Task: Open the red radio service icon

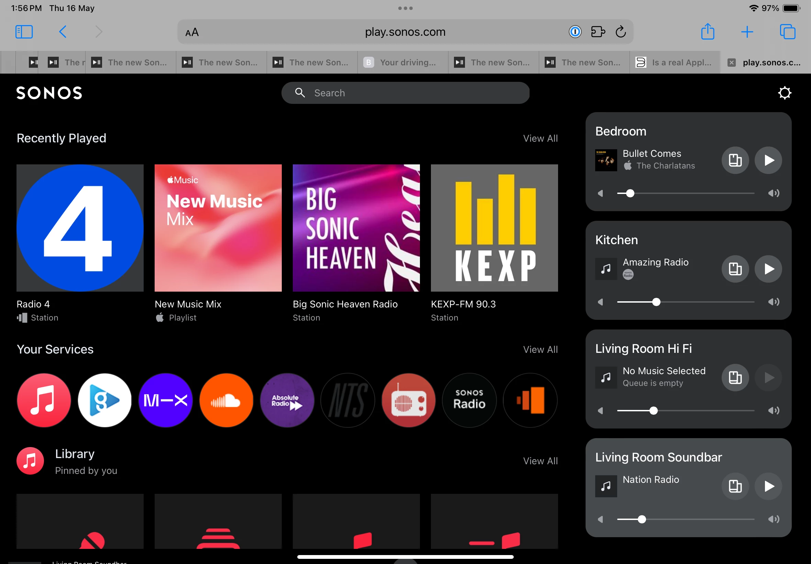Action: click(x=409, y=400)
